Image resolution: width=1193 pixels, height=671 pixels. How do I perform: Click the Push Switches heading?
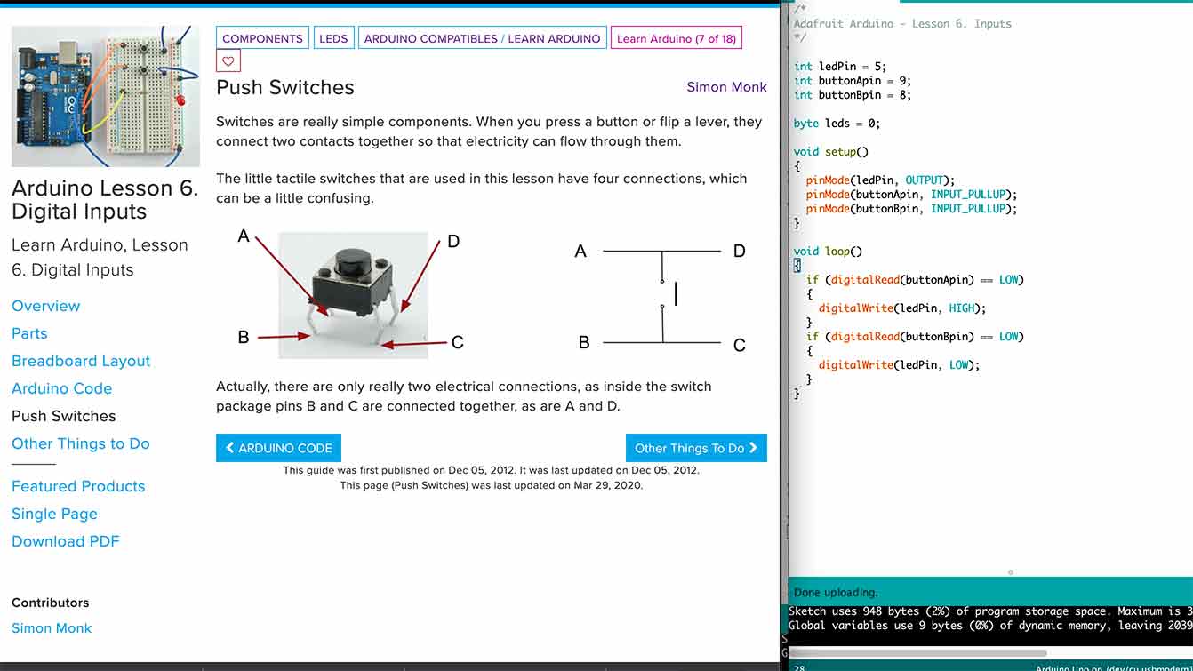pyautogui.click(x=285, y=87)
